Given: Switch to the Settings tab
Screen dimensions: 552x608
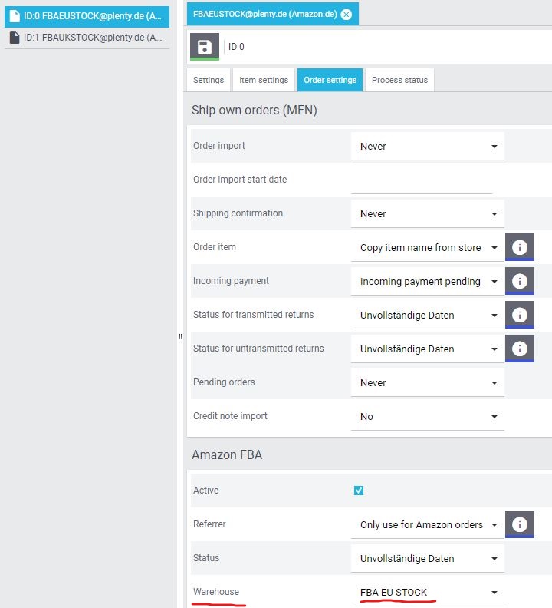Looking at the screenshot, I should [x=209, y=80].
